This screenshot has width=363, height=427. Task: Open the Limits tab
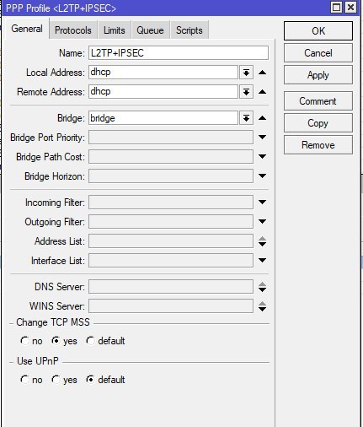click(x=114, y=30)
